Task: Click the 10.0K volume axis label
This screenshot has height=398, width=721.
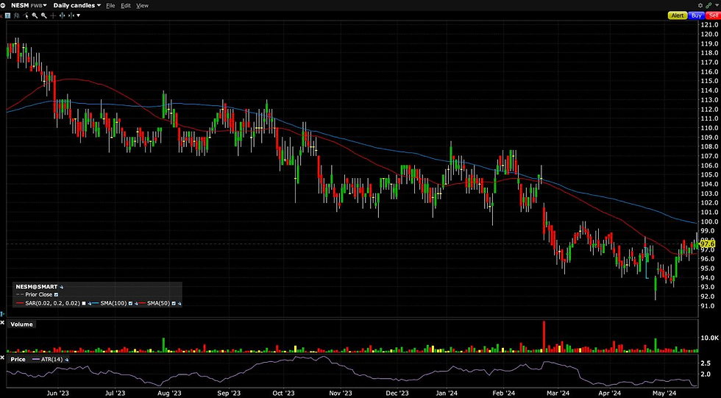Action: (x=709, y=338)
